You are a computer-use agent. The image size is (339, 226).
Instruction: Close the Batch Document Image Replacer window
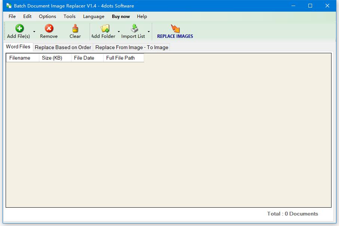point(327,6)
